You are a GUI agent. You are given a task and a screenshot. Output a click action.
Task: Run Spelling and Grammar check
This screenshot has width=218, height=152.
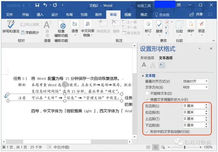[x=11, y=26]
